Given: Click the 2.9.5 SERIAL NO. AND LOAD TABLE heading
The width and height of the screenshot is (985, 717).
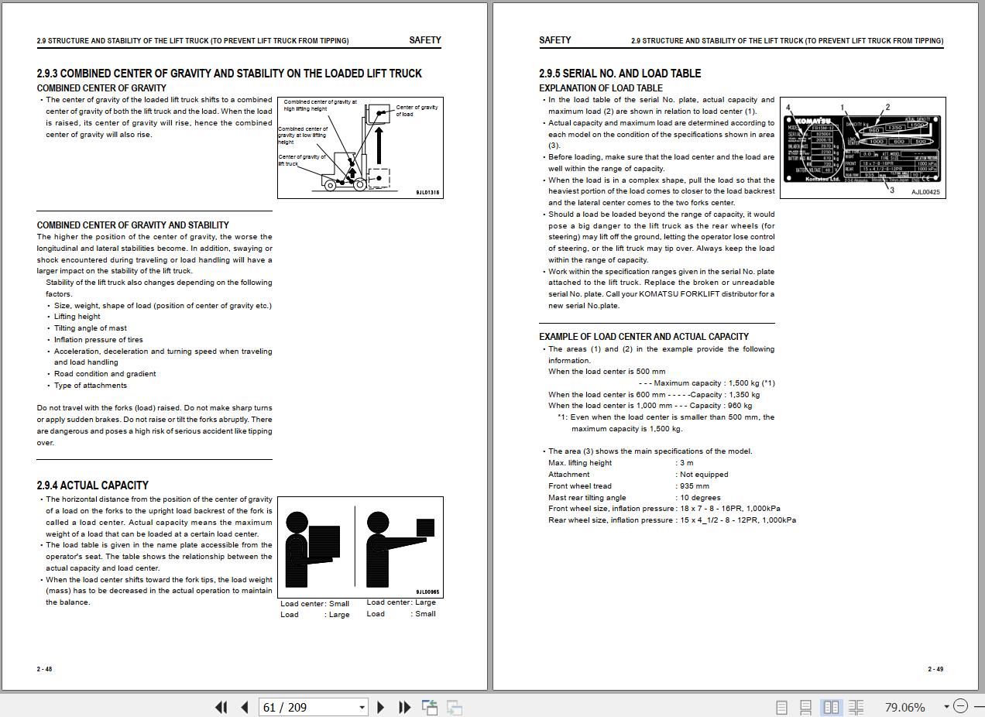Looking at the screenshot, I should (619, 74).
